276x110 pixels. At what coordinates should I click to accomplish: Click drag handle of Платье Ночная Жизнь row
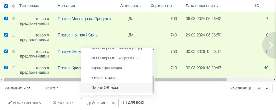click(14, 35)
